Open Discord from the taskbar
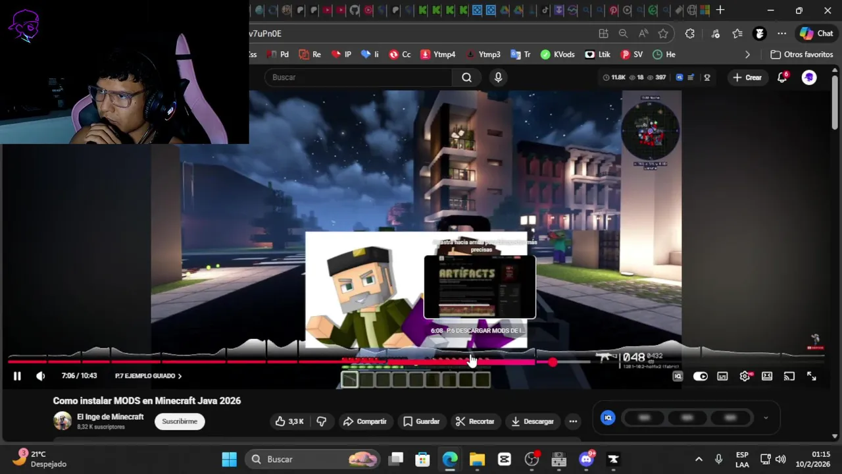 pyautogui.click(x=586, y=459)
